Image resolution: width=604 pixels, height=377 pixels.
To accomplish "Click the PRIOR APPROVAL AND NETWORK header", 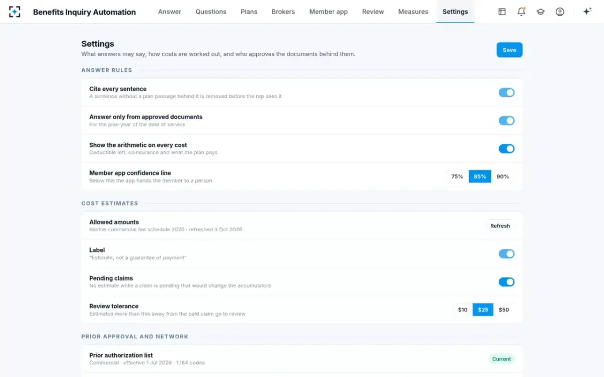I will tap(135, 337).
